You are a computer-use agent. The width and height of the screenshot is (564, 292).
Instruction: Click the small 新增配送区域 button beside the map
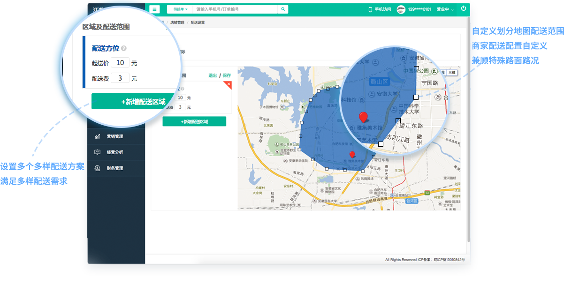(x=194, y=121)
